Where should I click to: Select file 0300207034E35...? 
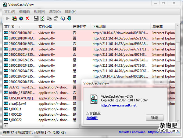(22, 65)
